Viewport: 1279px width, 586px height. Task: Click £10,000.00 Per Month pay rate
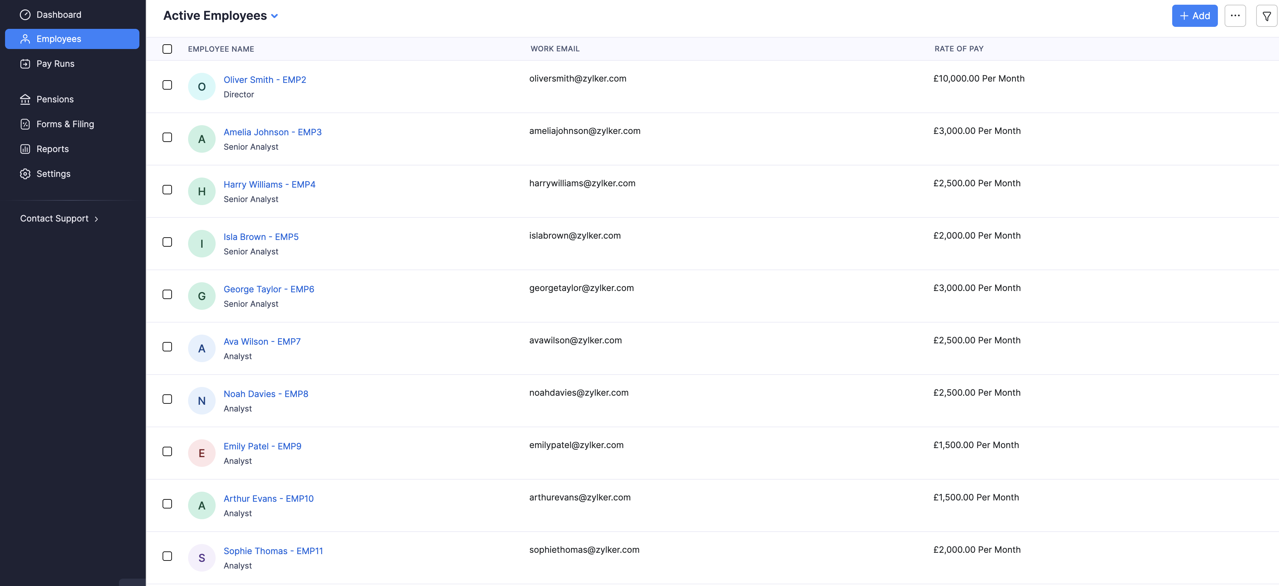tap(979, 79)
